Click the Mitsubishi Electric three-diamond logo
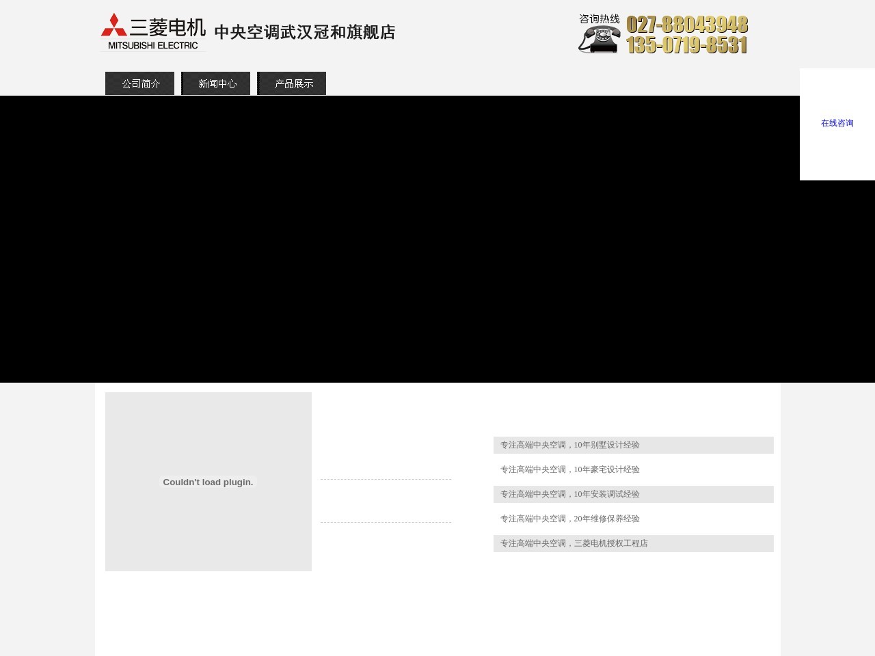The width and height of the screenshot is (875, 656). click(115, 26)
